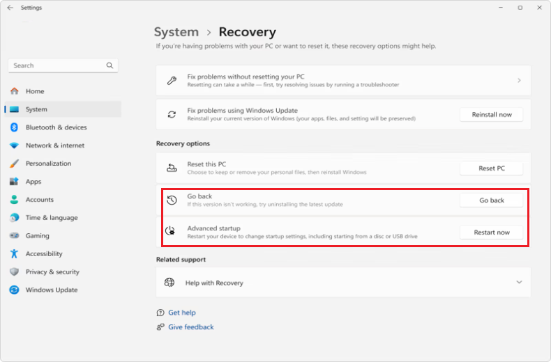Screen dimensions: 551x362
Task: Click the search magnifier icon
Action: click(x=110, y=65)
